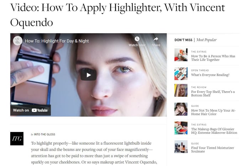Click the Watch later clock icon

(x=137, y=39)
